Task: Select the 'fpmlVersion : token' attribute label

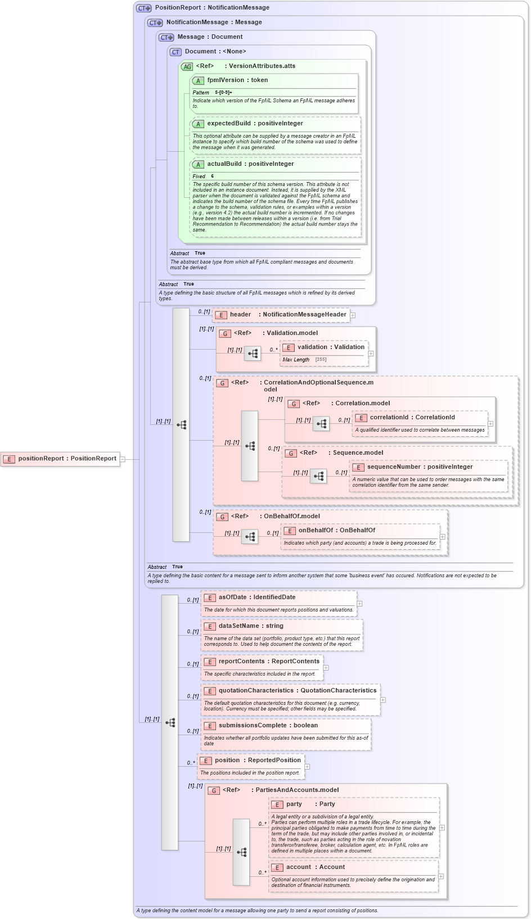Action: (x=237, y=80)
